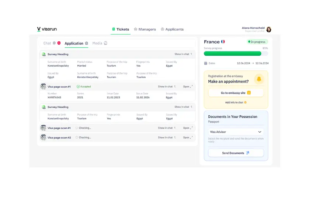309x206 pixels.
Task: Open the Tickets tab
Action: pyautogui.click(x=121, y=29)
